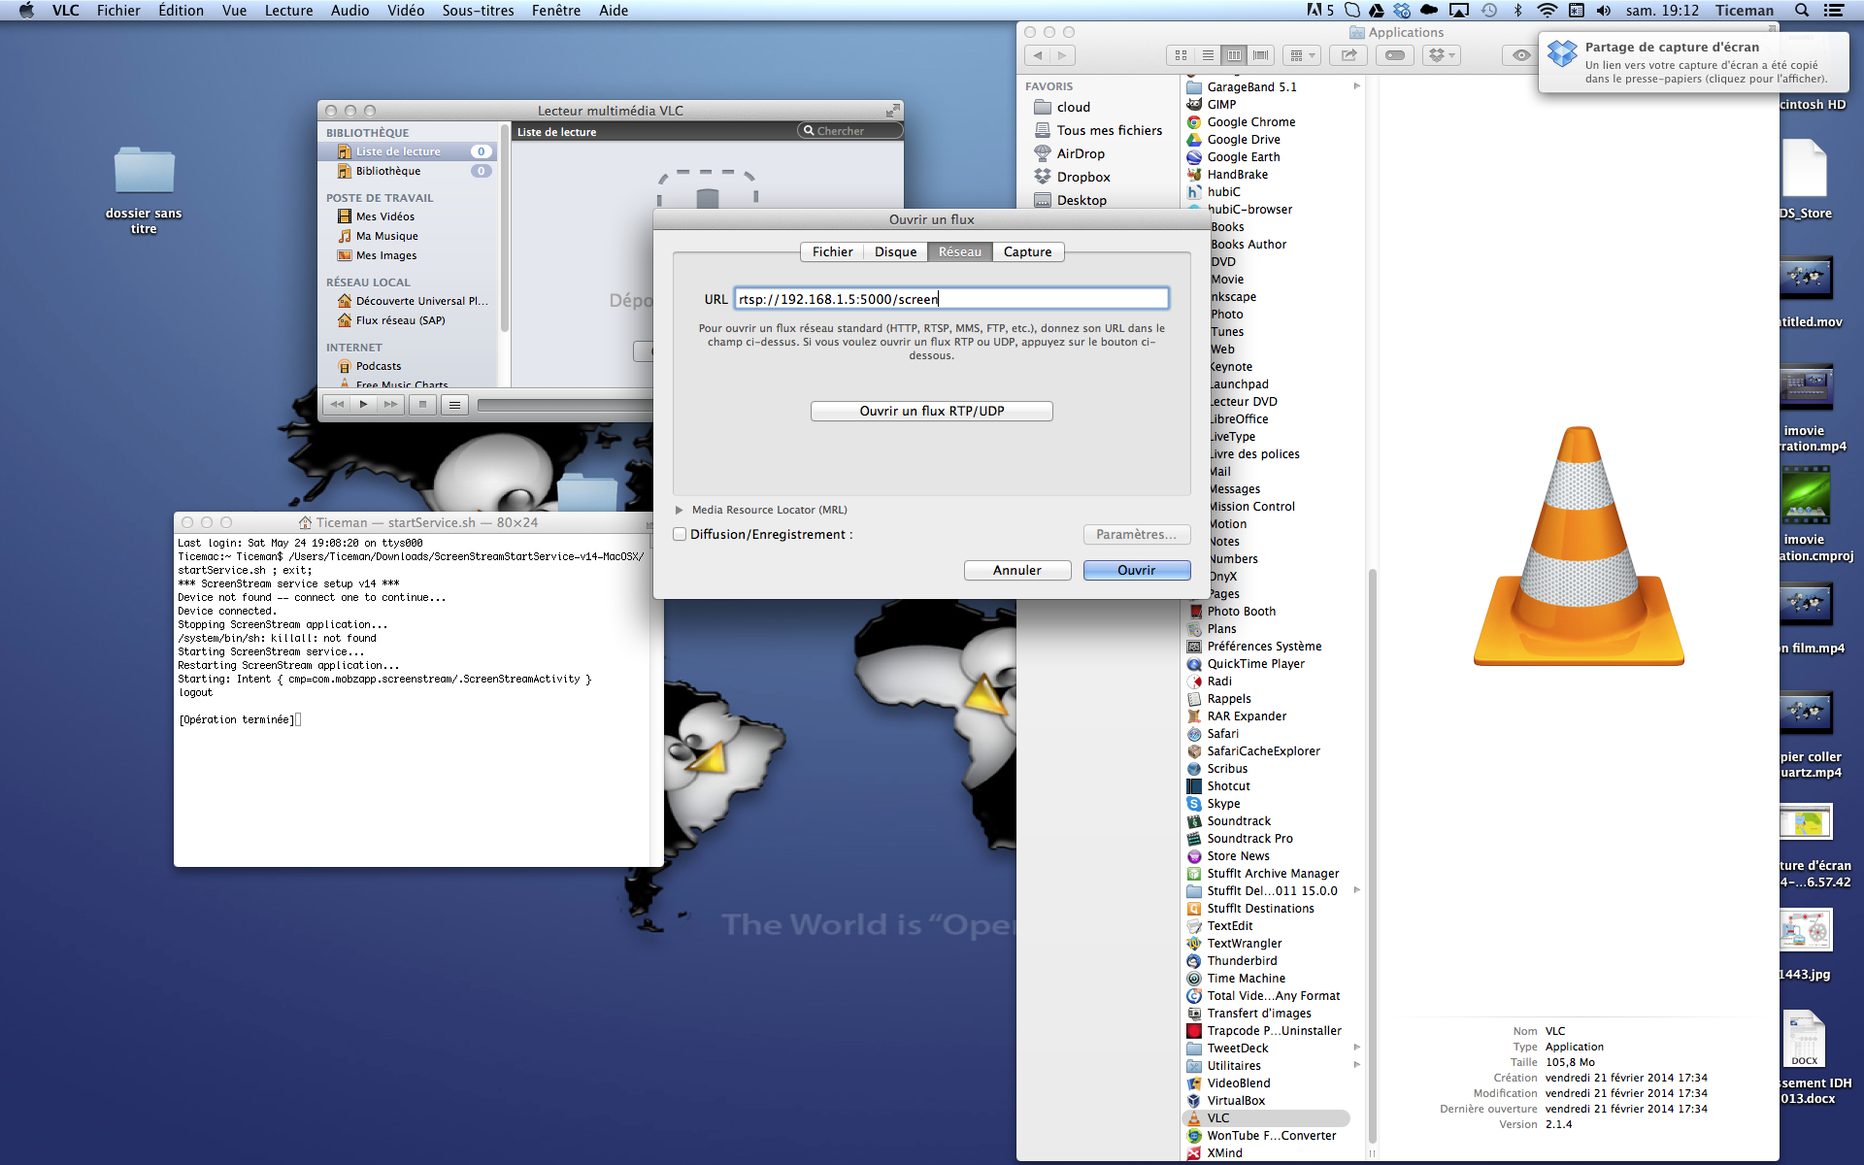Image resolution: width=1864 pixels, height=1165 pixels.
Task: Click the VLC play button
Action: [364, 405]
